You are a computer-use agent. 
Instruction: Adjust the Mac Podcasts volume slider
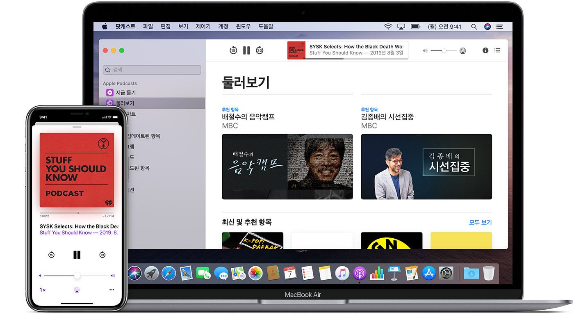click(444, 51)
